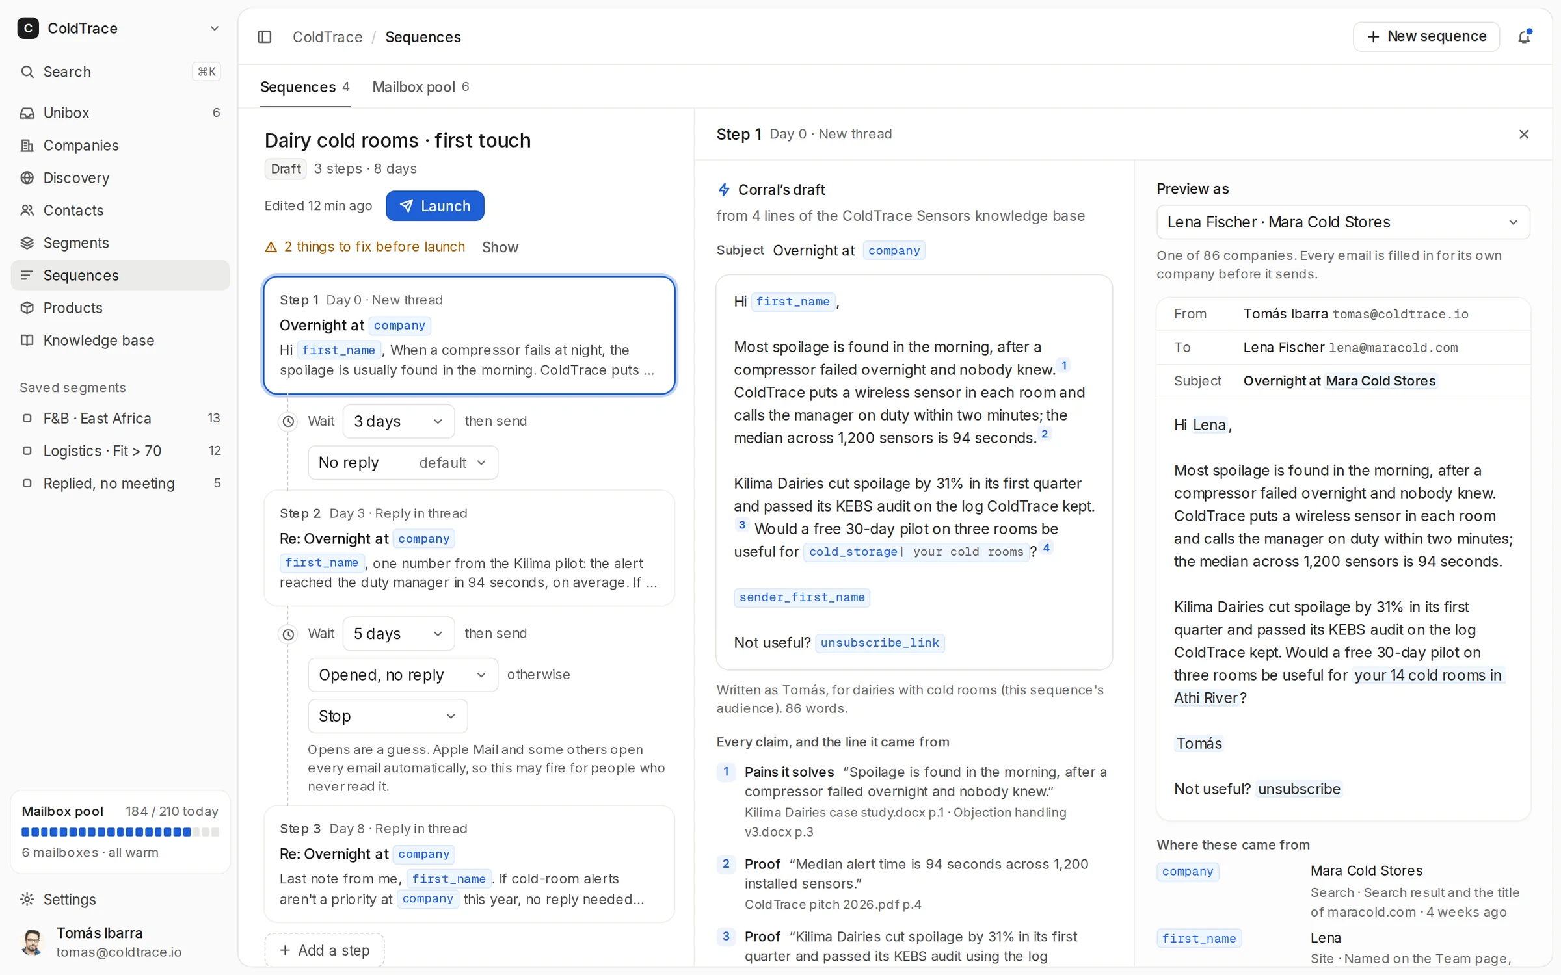Open saved segment F&B · East Africa

pyautogui.click(x=120, y=418)
